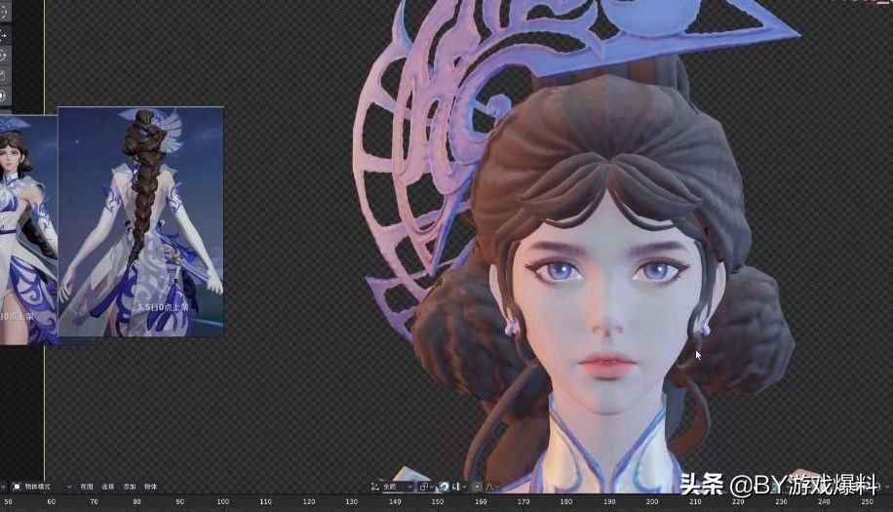The width and height of the screenshot is (893, 512).
Task: Click the proportional editing falloff icon
Action: pos(491,486)
